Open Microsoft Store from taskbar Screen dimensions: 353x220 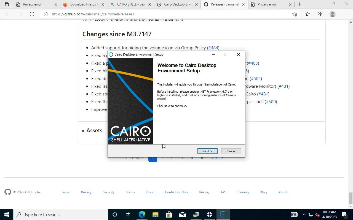click(x=169, y=215)
